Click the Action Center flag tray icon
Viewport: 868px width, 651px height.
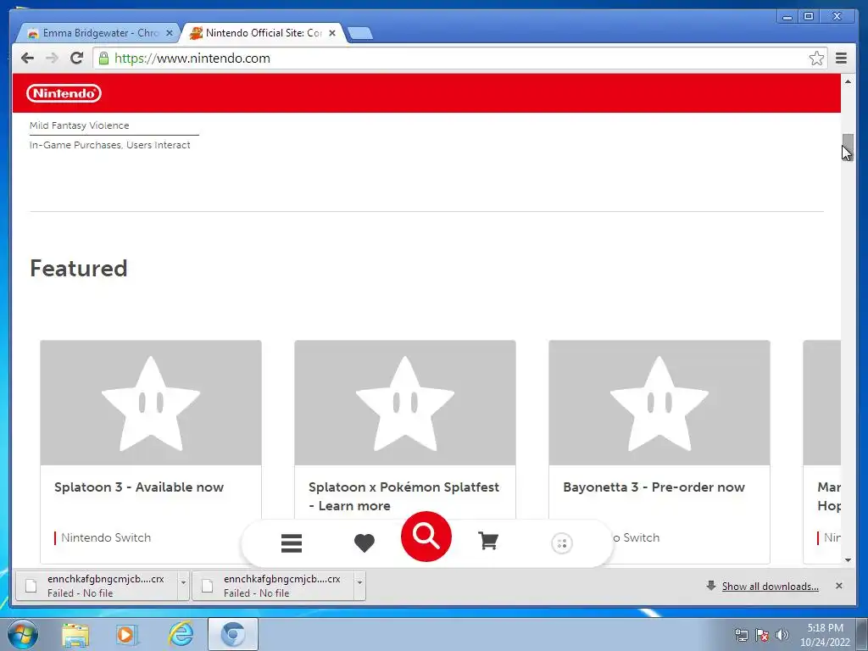click(x=762, y=634)
